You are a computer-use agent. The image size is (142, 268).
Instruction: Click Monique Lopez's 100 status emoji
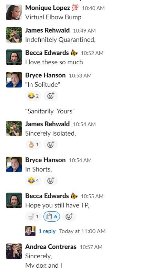pos(75,8)
